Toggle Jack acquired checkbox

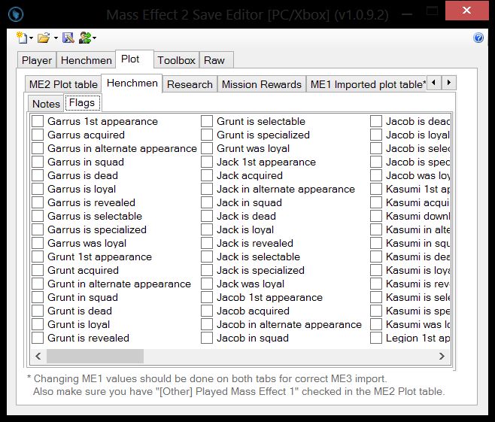point(207,175)
